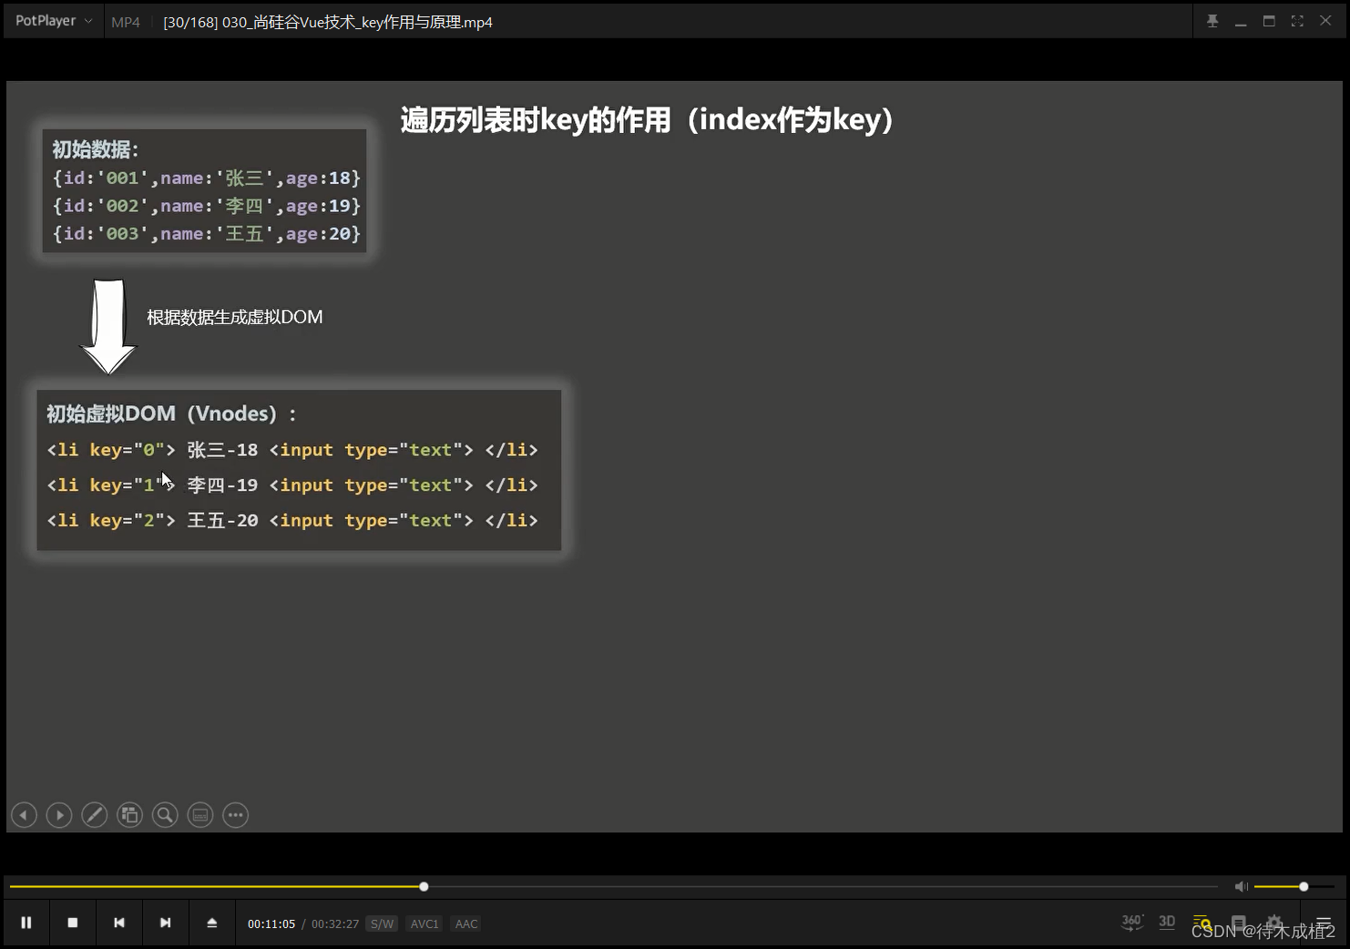Click the current time 00:11:05
Viewport: 1350px width, 949px height.
(x=271, y=923)
